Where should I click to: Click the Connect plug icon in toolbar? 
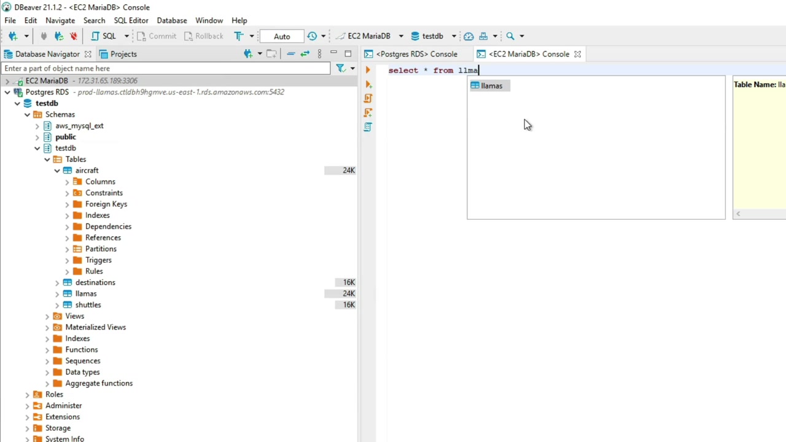pyautogui.click(x=44, y=36)
